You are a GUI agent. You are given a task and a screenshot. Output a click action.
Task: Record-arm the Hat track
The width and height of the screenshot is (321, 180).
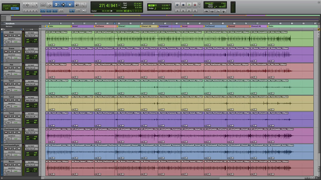click(6, 68)
